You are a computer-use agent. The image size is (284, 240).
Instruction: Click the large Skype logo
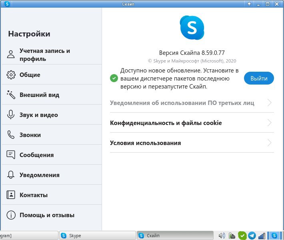192,28
